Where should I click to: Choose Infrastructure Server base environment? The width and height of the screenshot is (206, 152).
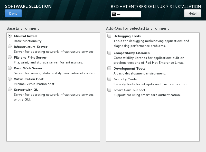tap(10, 47)
